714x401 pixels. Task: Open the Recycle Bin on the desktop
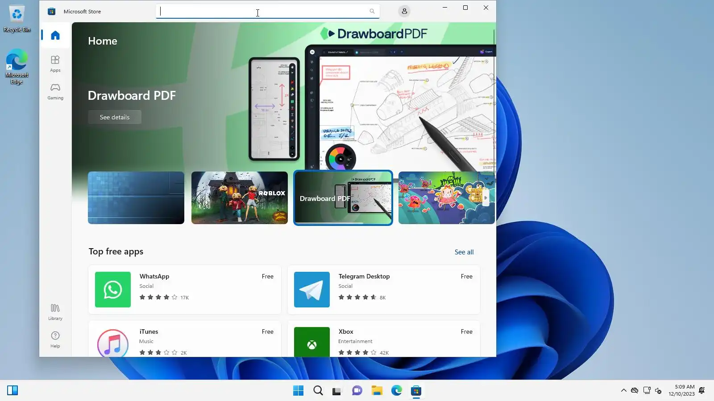pos(17,19)
